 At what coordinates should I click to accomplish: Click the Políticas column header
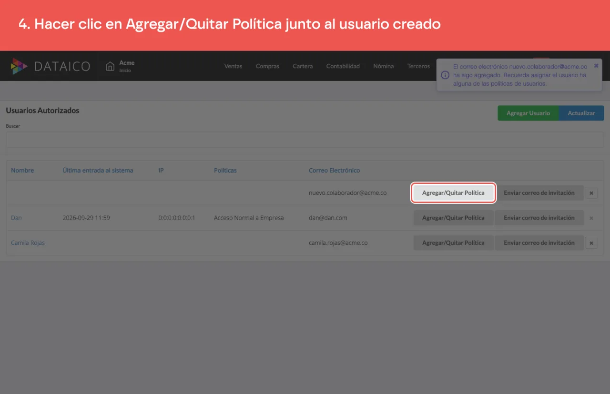[225, 170]
